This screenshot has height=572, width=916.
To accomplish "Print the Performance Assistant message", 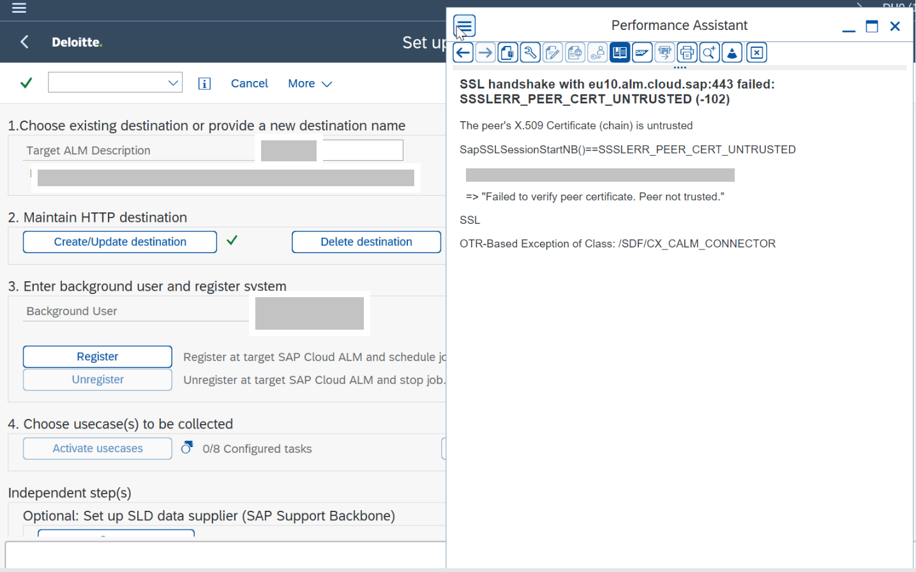I will coord(687,53).
